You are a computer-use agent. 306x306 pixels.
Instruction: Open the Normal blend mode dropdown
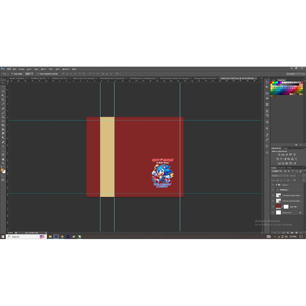(x=280, y=176)
